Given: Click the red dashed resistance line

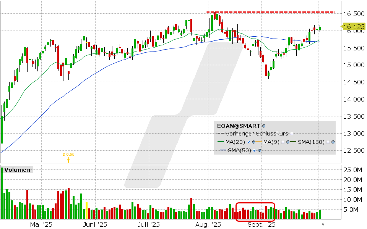Looking at the screenshot, I should click(271, 12).
